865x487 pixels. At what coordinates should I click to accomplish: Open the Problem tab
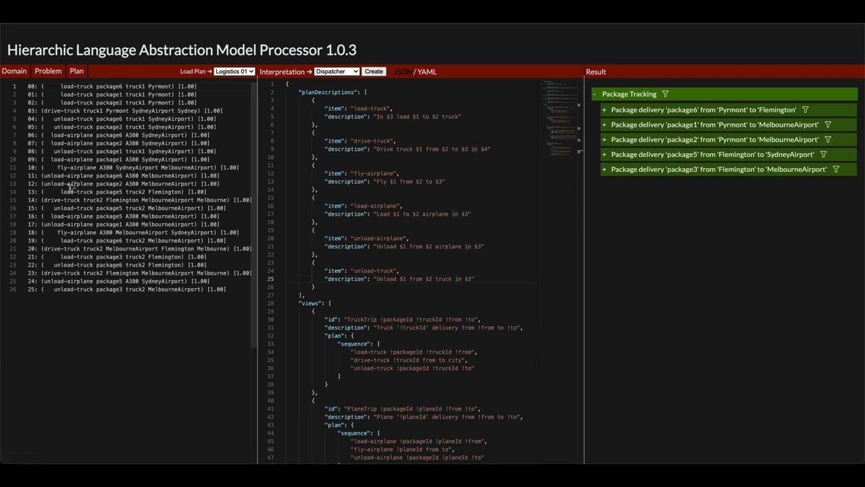coord(48,71)
